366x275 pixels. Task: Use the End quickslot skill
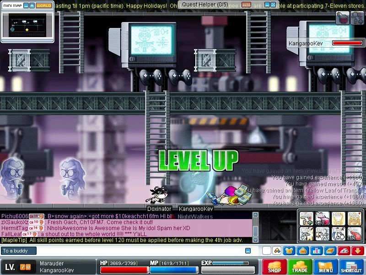coord(338,234)
